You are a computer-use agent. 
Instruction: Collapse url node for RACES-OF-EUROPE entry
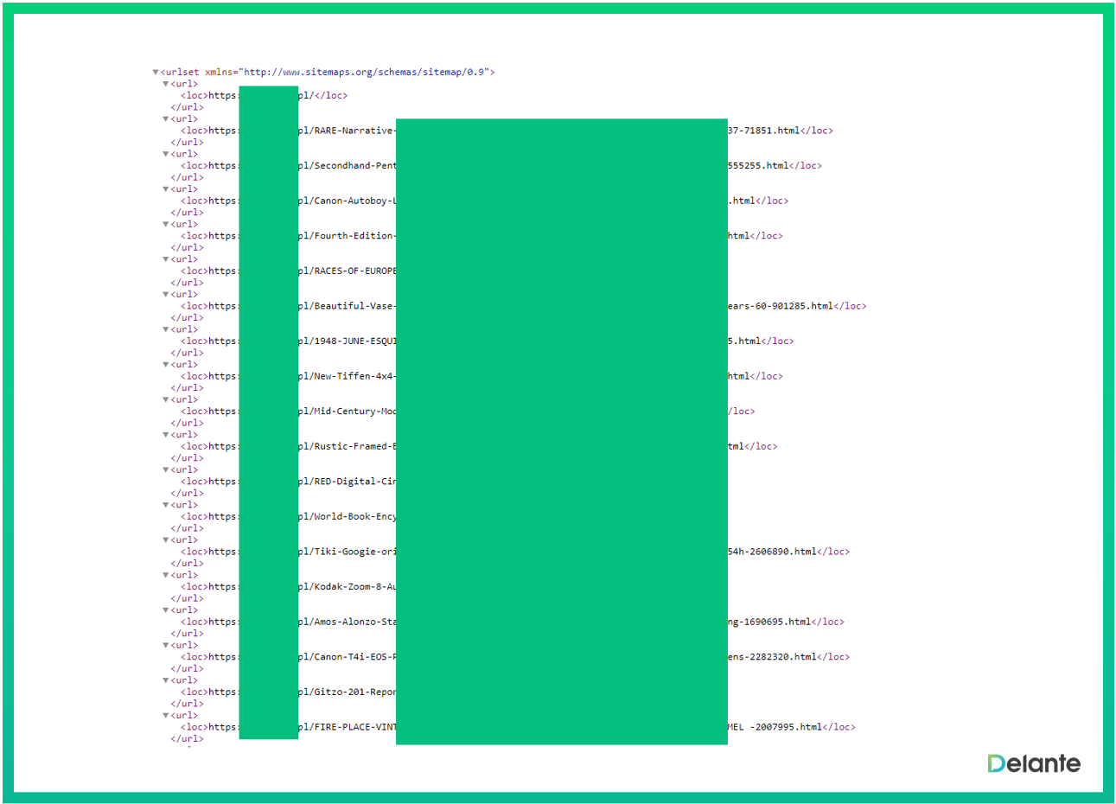(166, 259)
